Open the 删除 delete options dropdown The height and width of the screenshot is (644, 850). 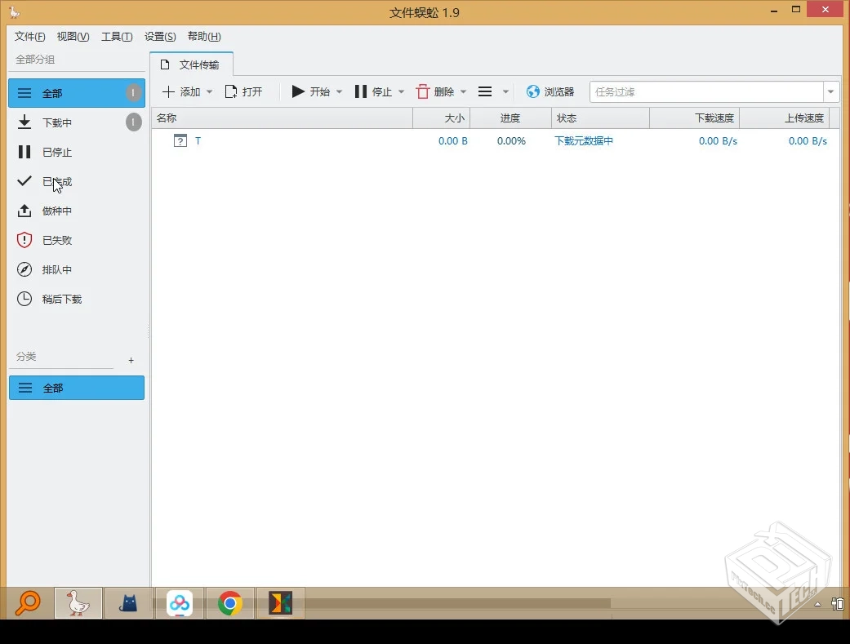pyautogui.click(x=463, y=91)
